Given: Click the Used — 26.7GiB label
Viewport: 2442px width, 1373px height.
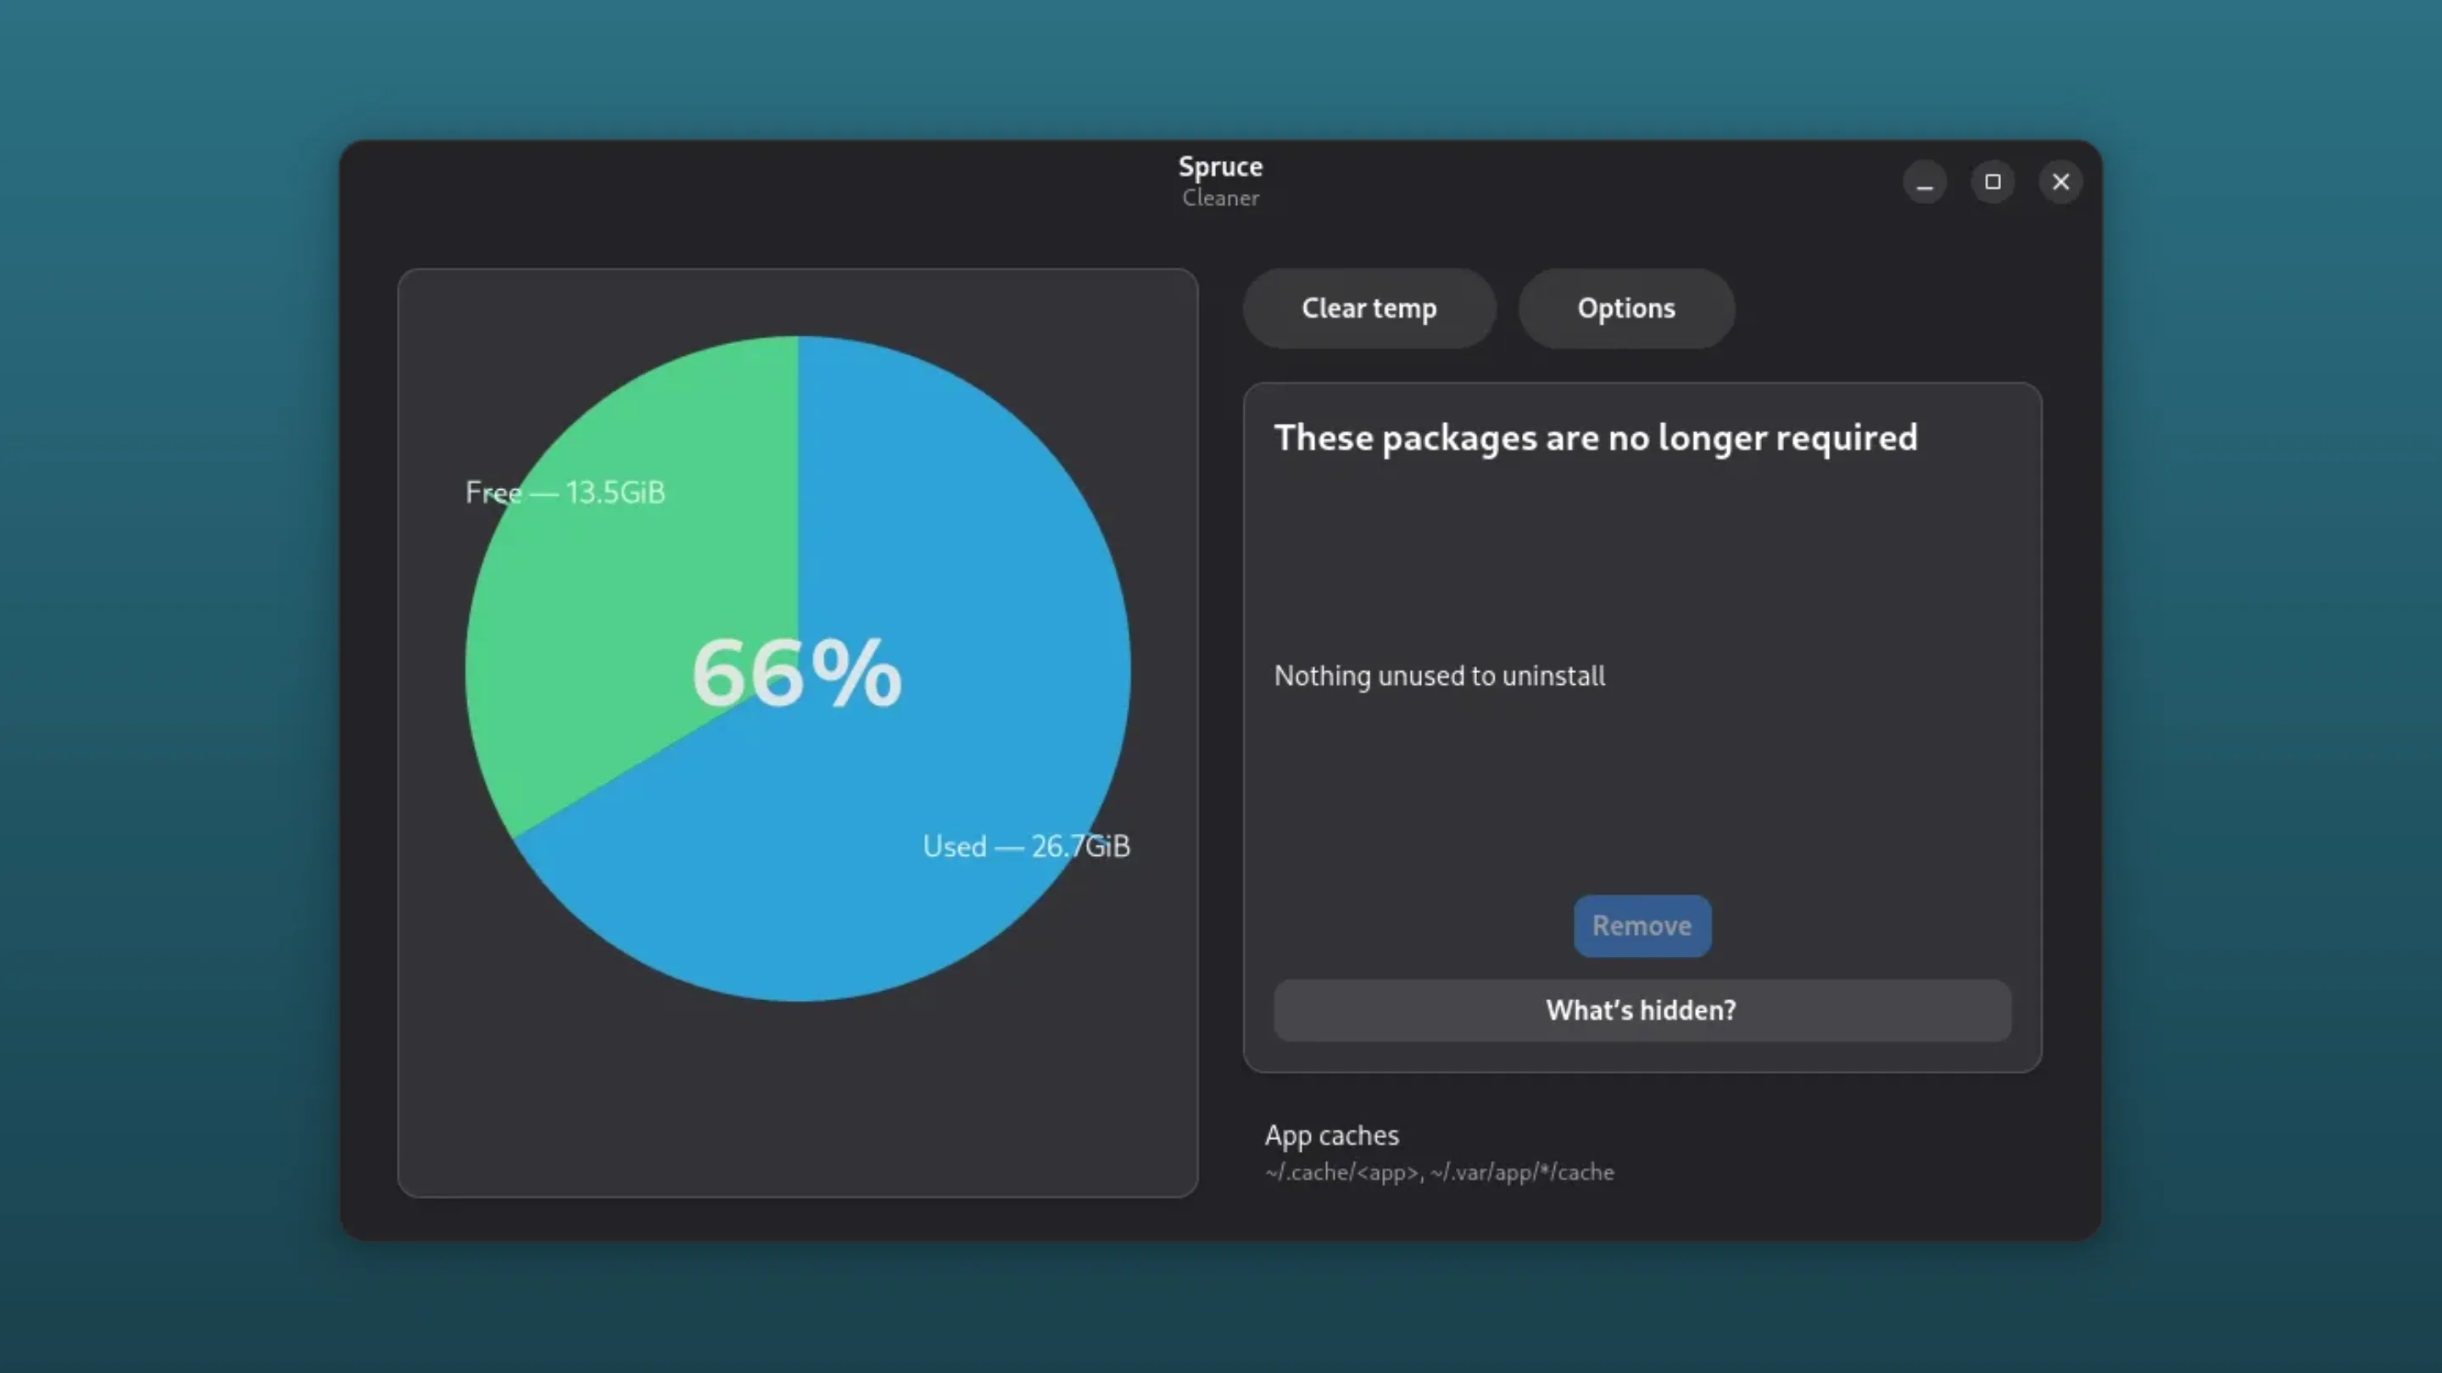Looking at the screenshot, I should click(1026, 846).
